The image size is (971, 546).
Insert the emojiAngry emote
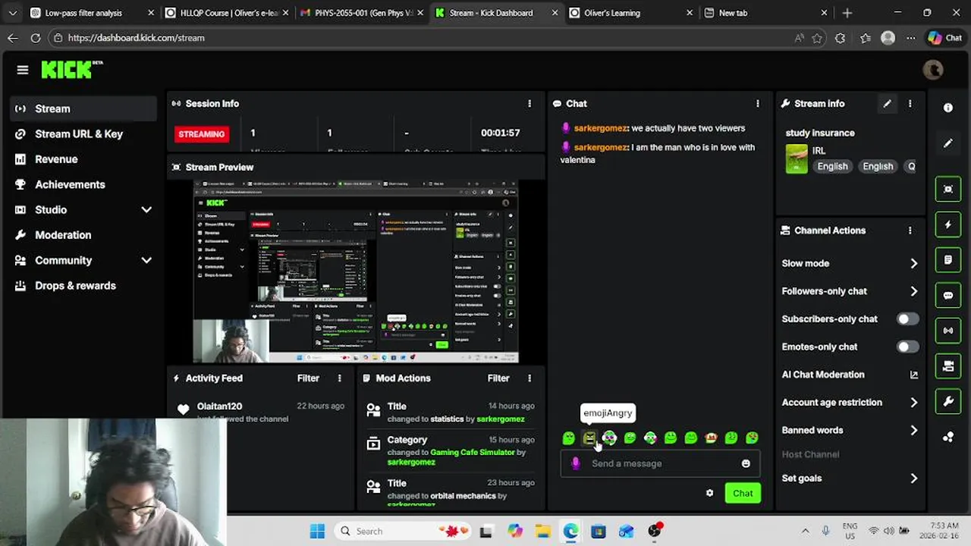click(589, 438)
